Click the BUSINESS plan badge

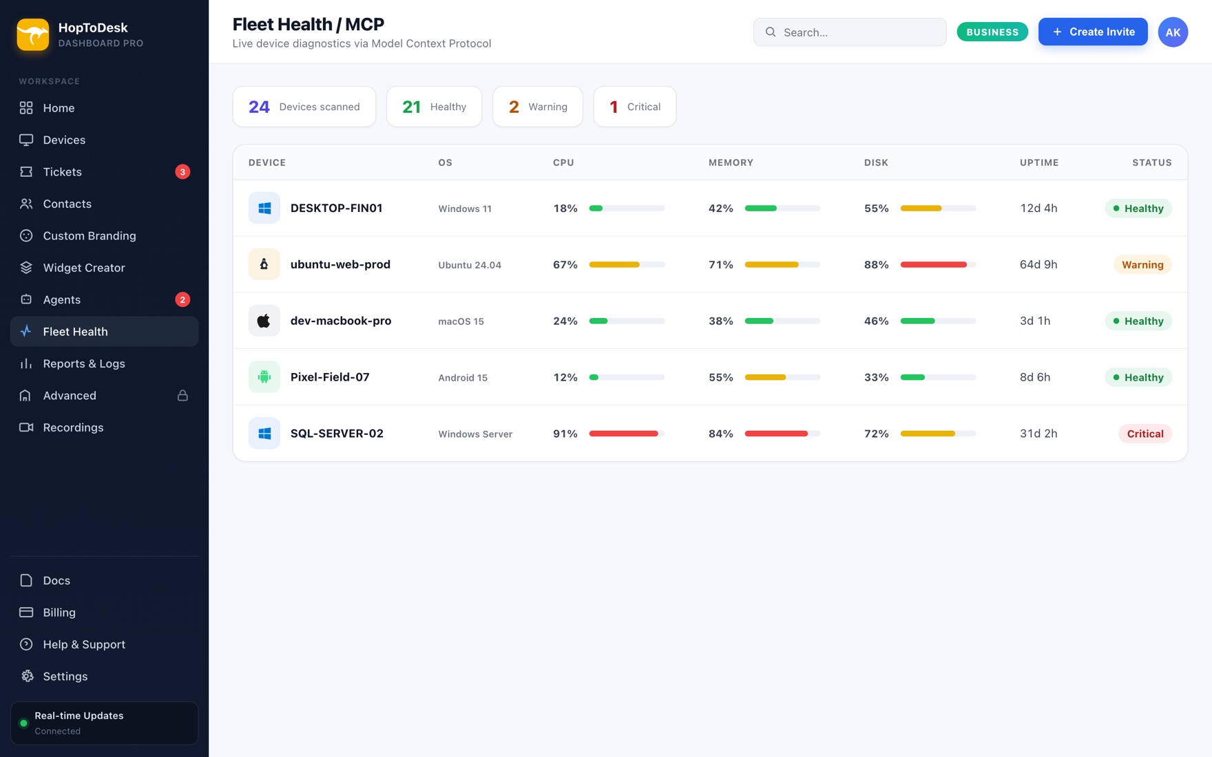click(992, 32)
